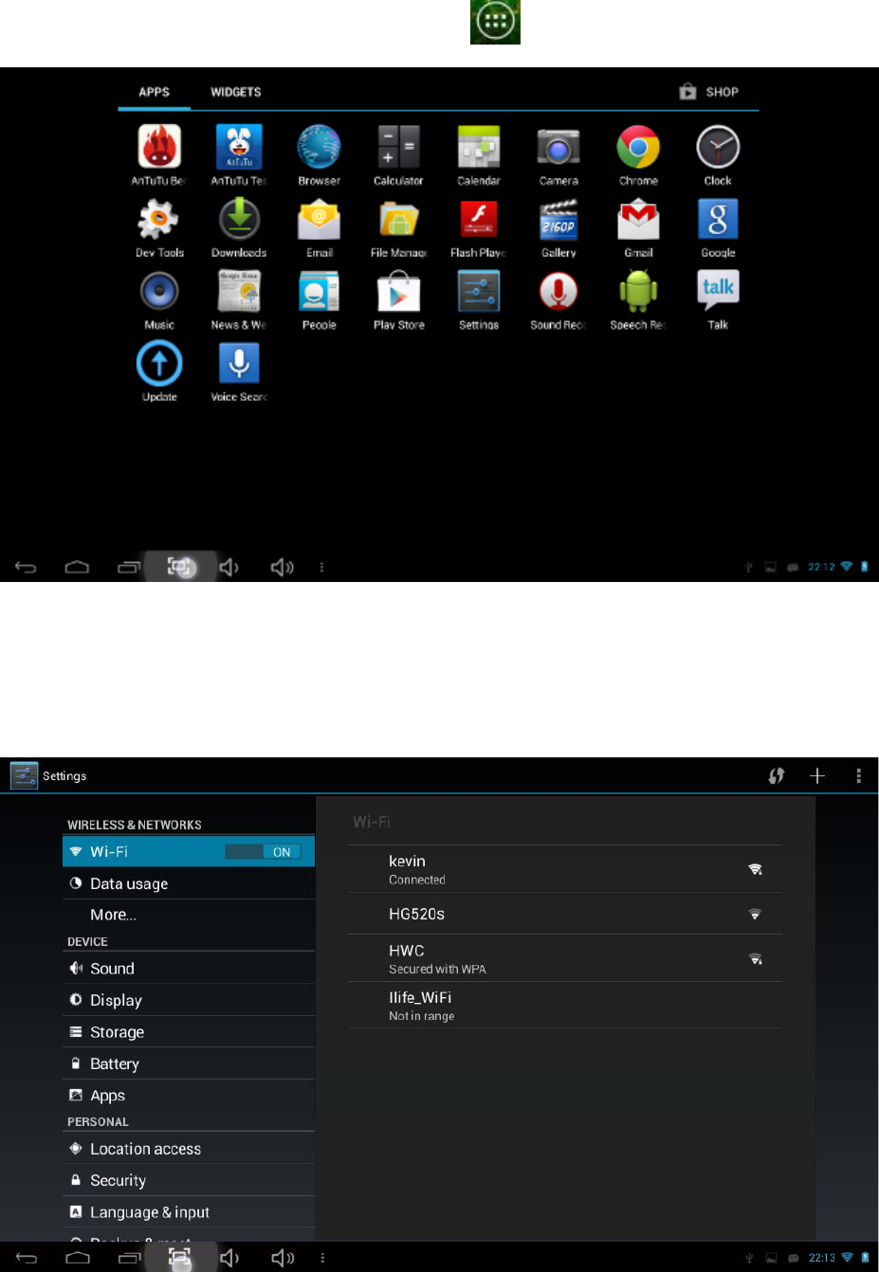This screenshot has width=879, height=1272.
Task: Select the HWC network secured with WPA
Action: point(565,958)
